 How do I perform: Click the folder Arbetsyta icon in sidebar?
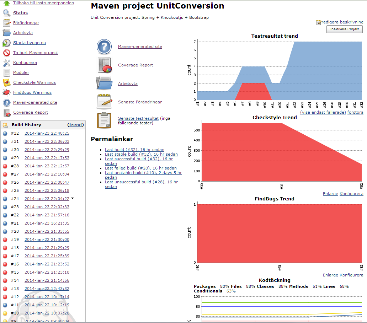(6, 33)
